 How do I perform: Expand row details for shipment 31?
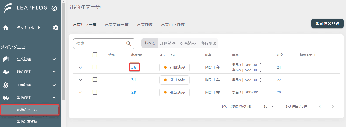(x=80, y=80)
